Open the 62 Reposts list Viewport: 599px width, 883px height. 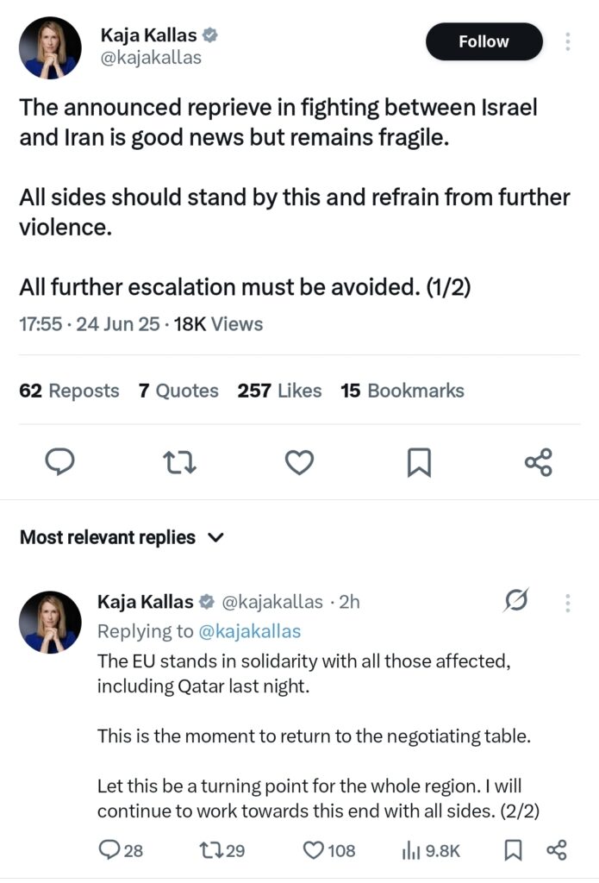69,391
